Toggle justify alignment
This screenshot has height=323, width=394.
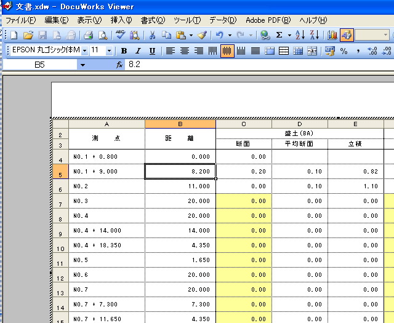click(255, 51)
